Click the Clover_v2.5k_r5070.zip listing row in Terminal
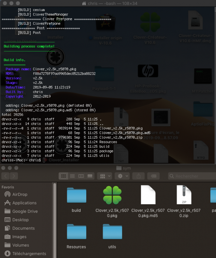The width and height of the screenshot is (216, 258). pos(72,137)
